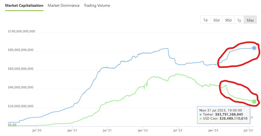This screenshot has height=136, width=261.
Task: Show the 1y chart range
Action: 239,20
